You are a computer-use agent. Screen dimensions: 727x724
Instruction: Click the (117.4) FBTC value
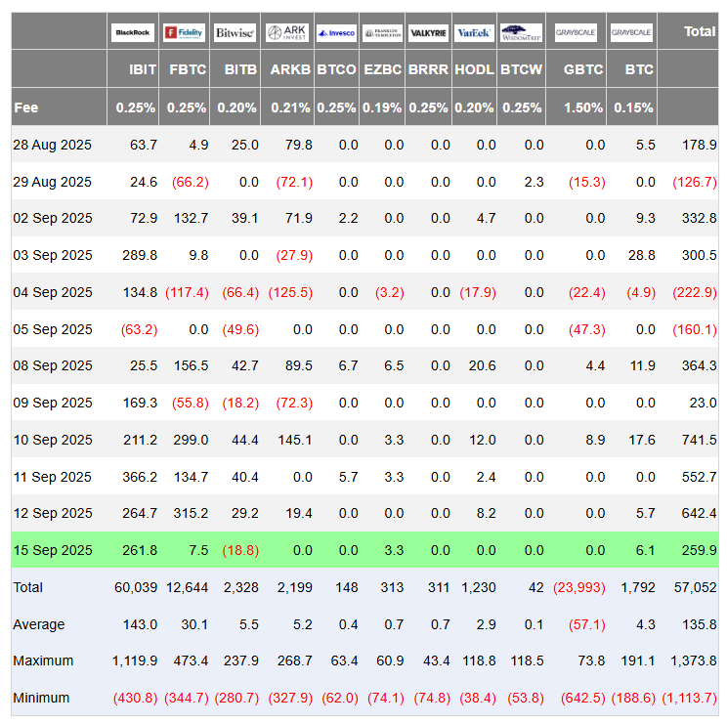tap(187, 292)
